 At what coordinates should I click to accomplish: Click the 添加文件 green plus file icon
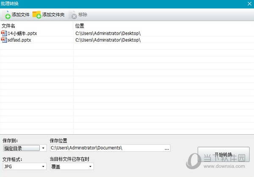tap(7, 15)
